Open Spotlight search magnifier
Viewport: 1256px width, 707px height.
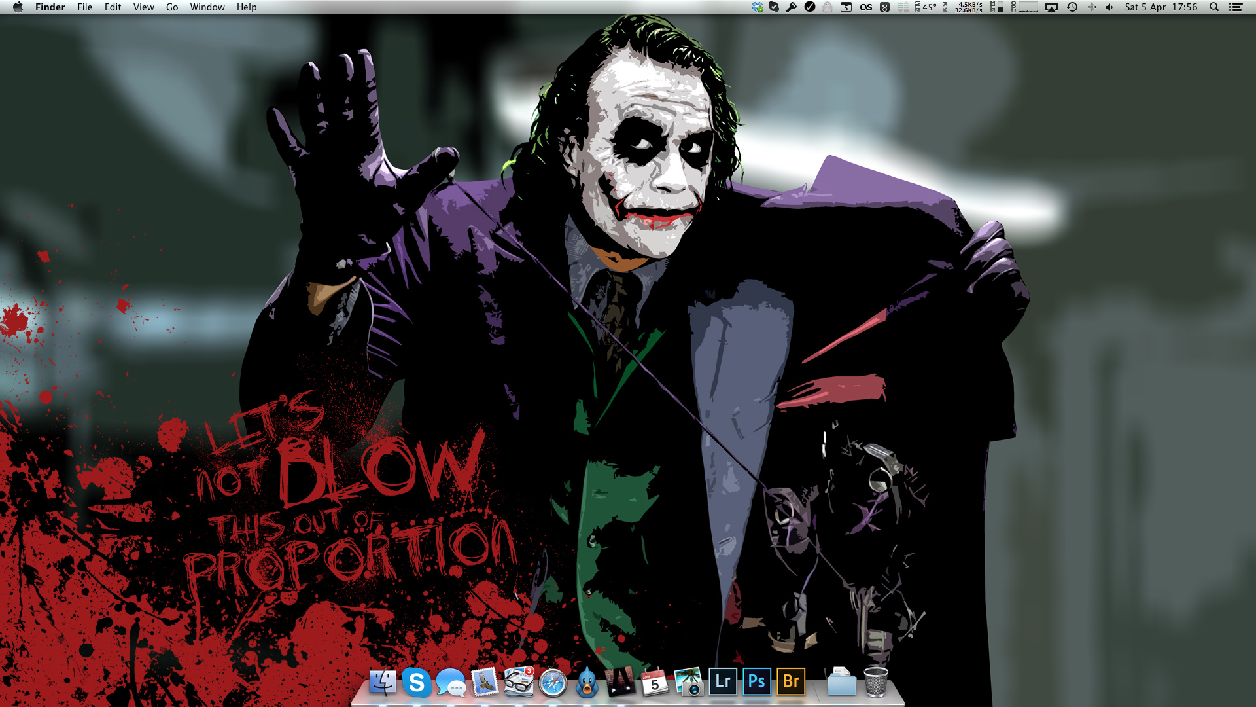tap(1214, 7)
